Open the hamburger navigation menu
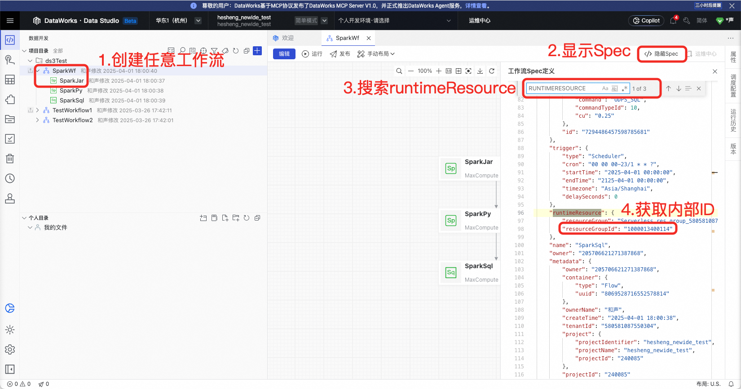 click(10, 21)
